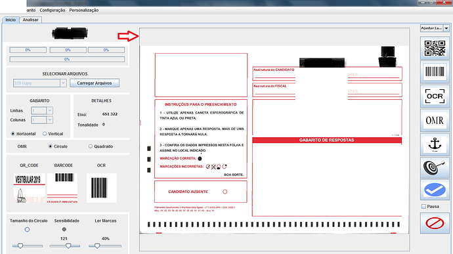Screen dimensions: 453x254
Task: Select the Vertical radio option
Action: (45, 134)
